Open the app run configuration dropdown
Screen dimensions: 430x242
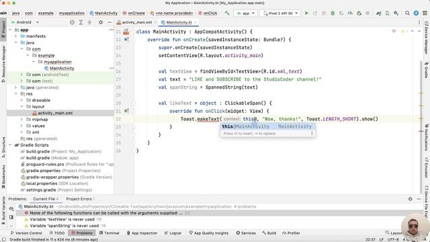(246, 13)
